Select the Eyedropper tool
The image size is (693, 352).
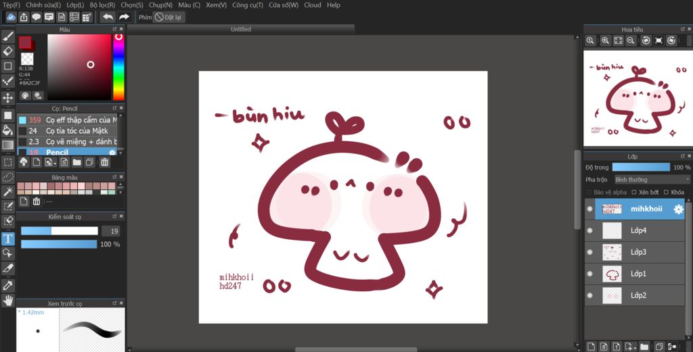(8, 285)
